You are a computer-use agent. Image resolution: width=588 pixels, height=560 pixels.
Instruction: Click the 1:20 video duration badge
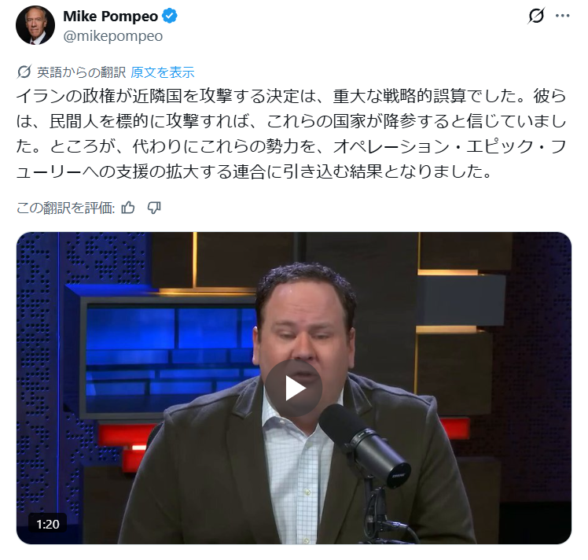[48, 524]
